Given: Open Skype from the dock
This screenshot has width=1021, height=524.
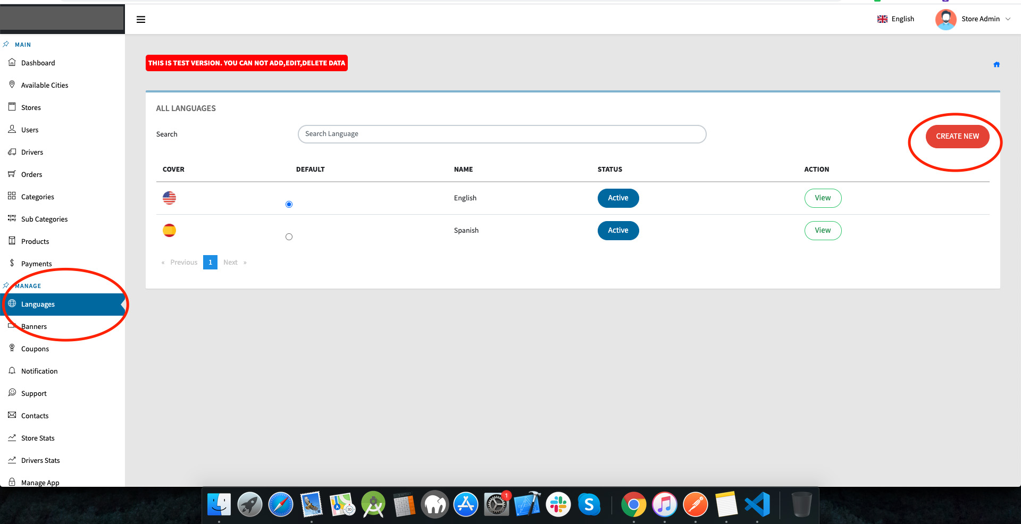Looking at the screenshot, I should (x=589, y=505).
